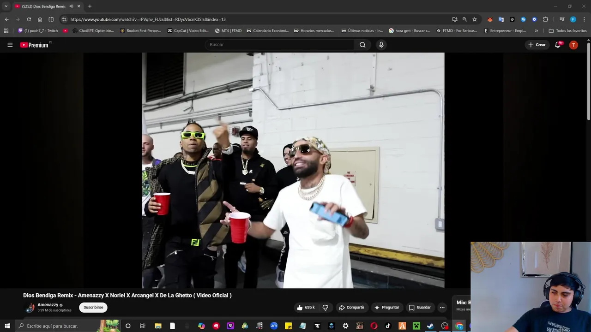
Task: Click the Preguntar button
Action: point(387,308)
